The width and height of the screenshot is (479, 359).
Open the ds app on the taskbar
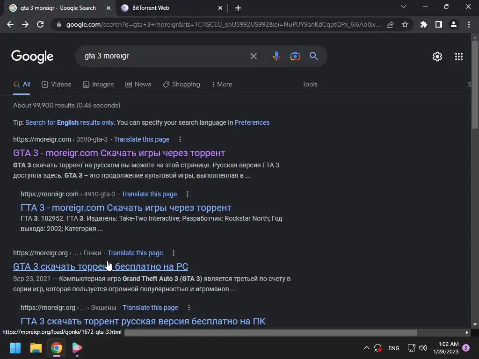[x=77, y=348]
